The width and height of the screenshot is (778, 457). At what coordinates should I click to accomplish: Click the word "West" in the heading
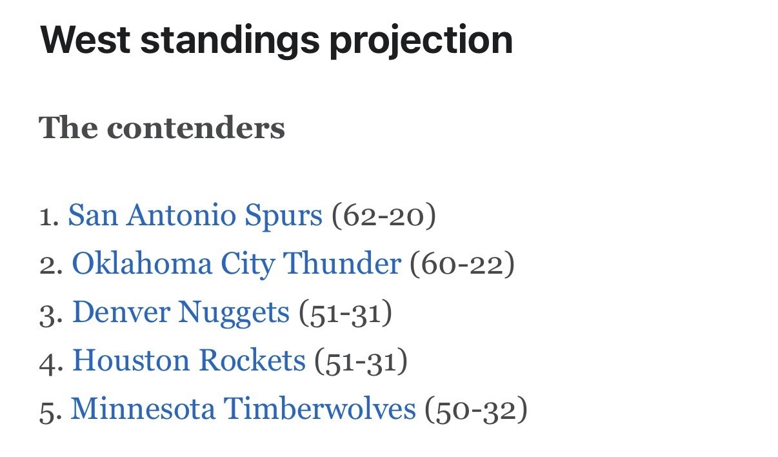[x=85, y=39]
